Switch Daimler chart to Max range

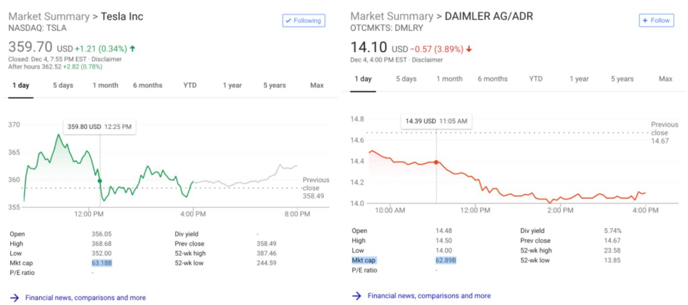click(666, 79)
